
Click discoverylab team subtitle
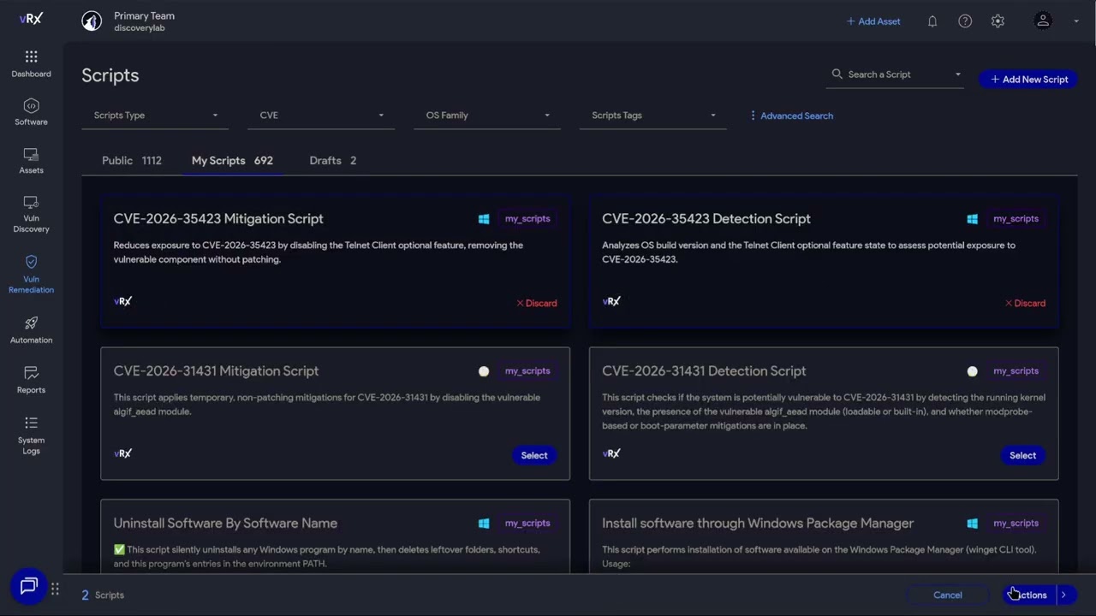[140, 28]
